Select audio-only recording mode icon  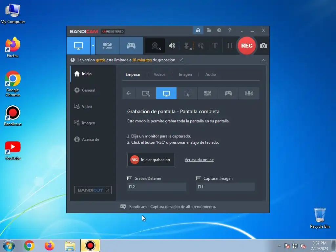click(x=249, y=93)
